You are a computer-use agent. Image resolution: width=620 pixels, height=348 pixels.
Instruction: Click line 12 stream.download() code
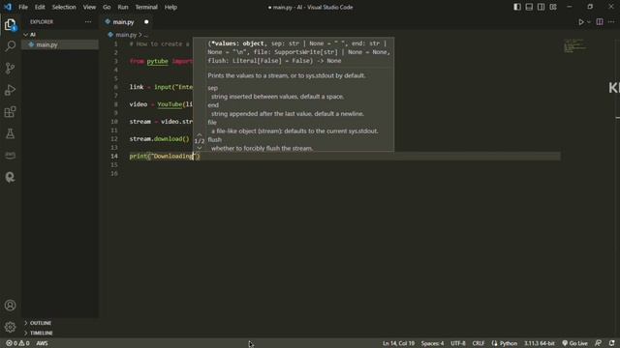tap(159, 139)
